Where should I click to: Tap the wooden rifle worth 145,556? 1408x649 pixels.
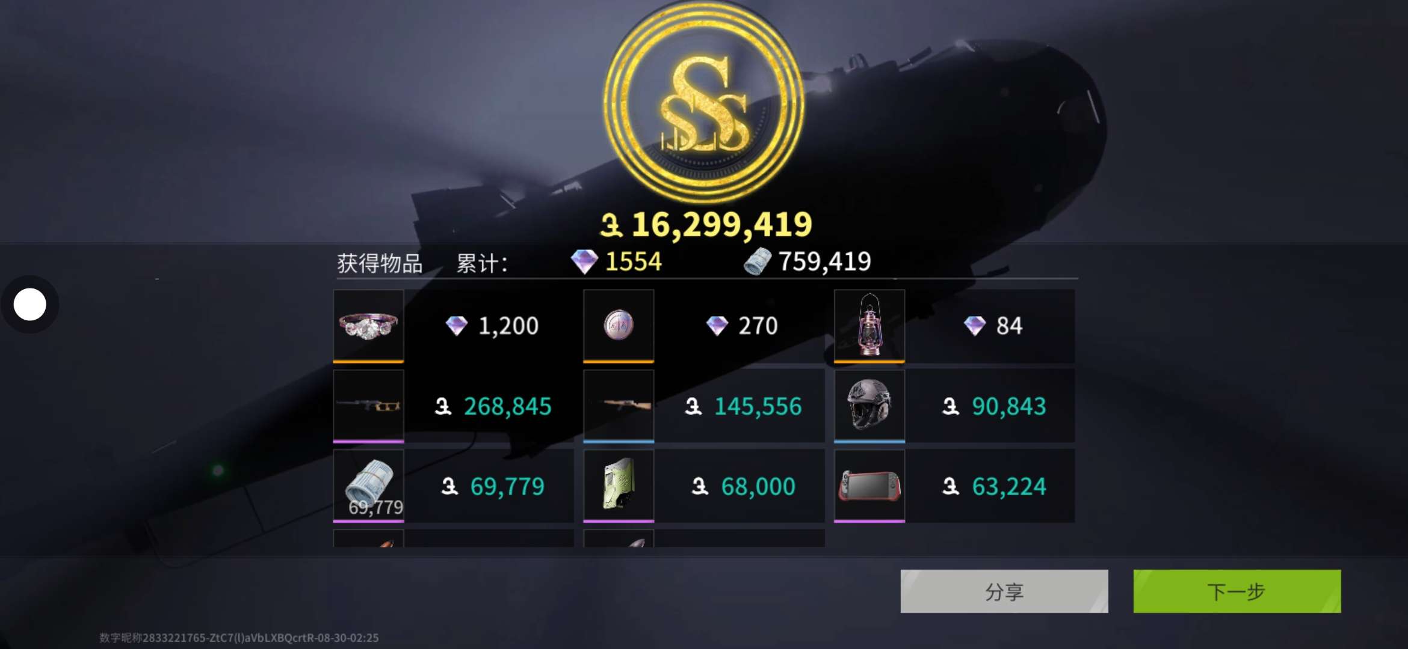619,406
